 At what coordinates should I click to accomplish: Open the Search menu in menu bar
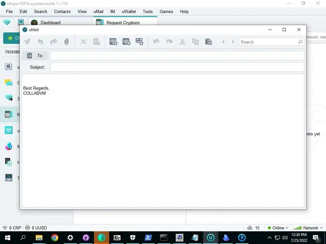coord(40,12)
